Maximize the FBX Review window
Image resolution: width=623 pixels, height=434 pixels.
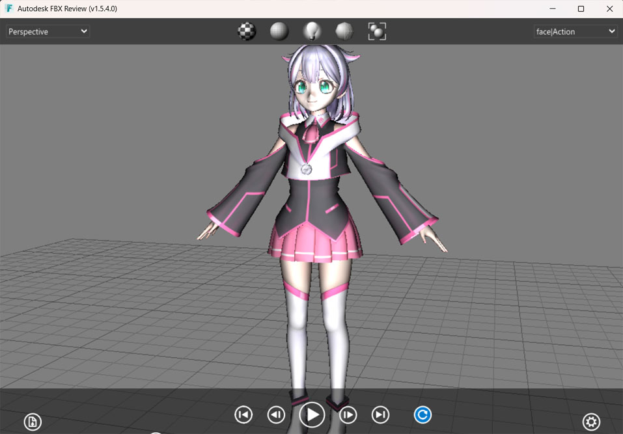pos(581,8)
